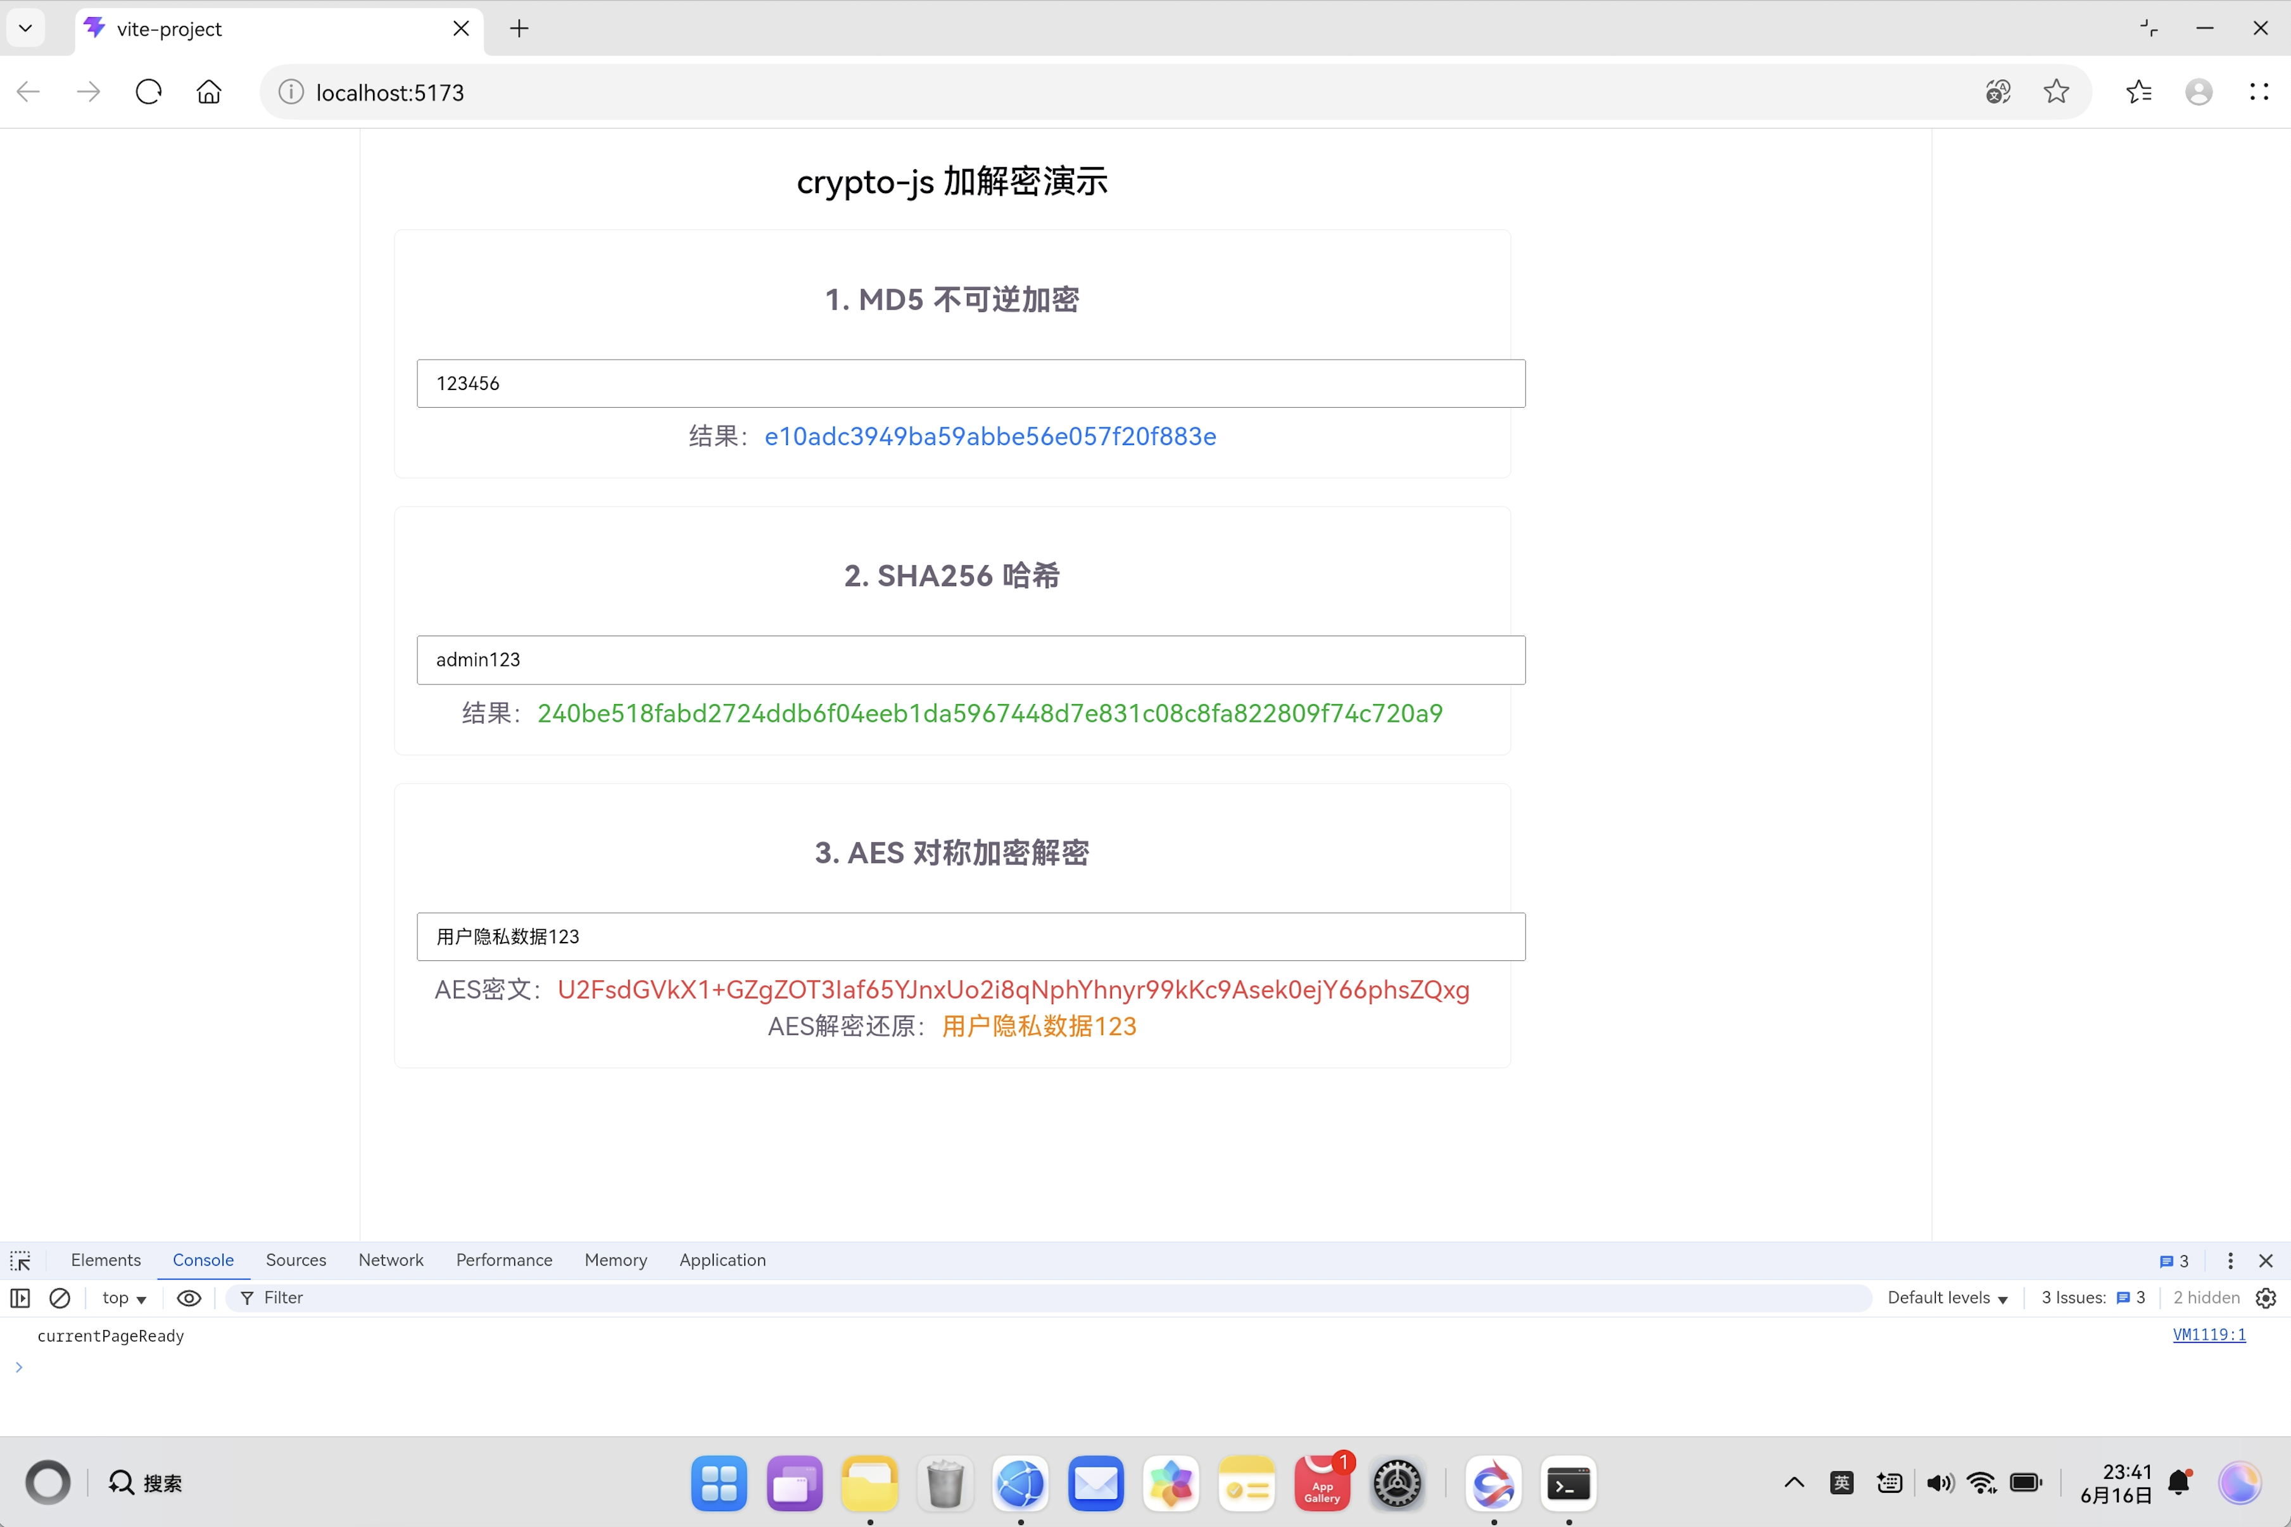Open the browser menu dots
The height and width of the screenshot is (1527, 2291).
(x=2259, y=92)
